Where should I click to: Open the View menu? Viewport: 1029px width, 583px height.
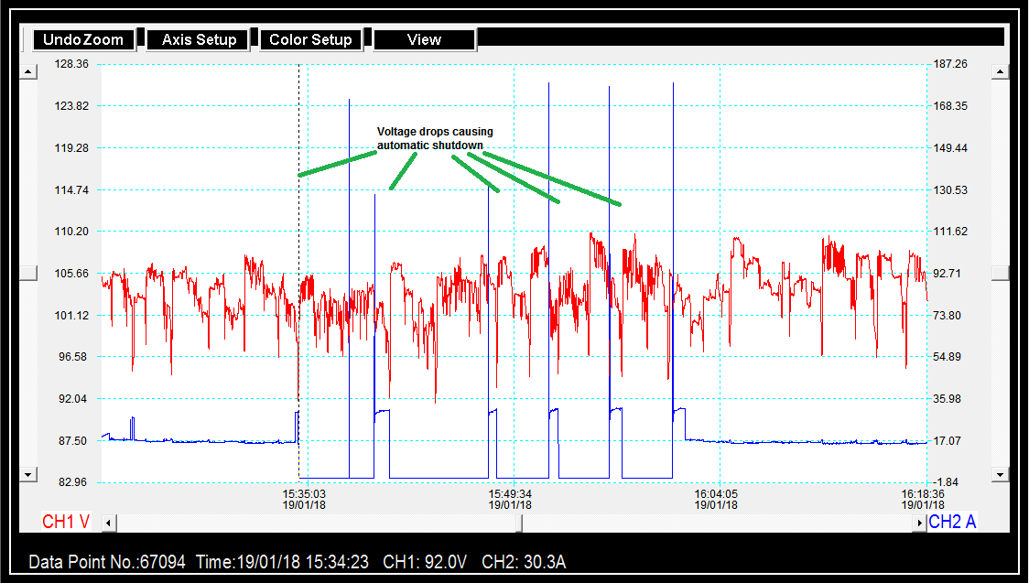[424, 40]
